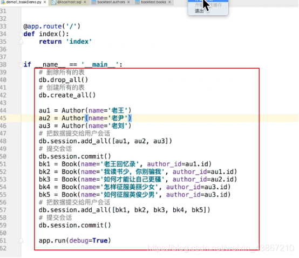Click the bk4 = Book line
The height and width of the screenshot is (258, 299).
pos(134,187)
